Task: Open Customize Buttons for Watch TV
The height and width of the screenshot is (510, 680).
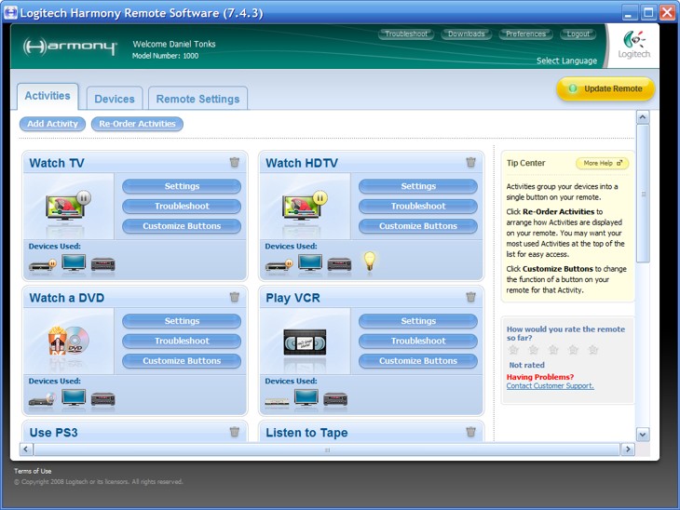Action: click(x=182, y=226)
